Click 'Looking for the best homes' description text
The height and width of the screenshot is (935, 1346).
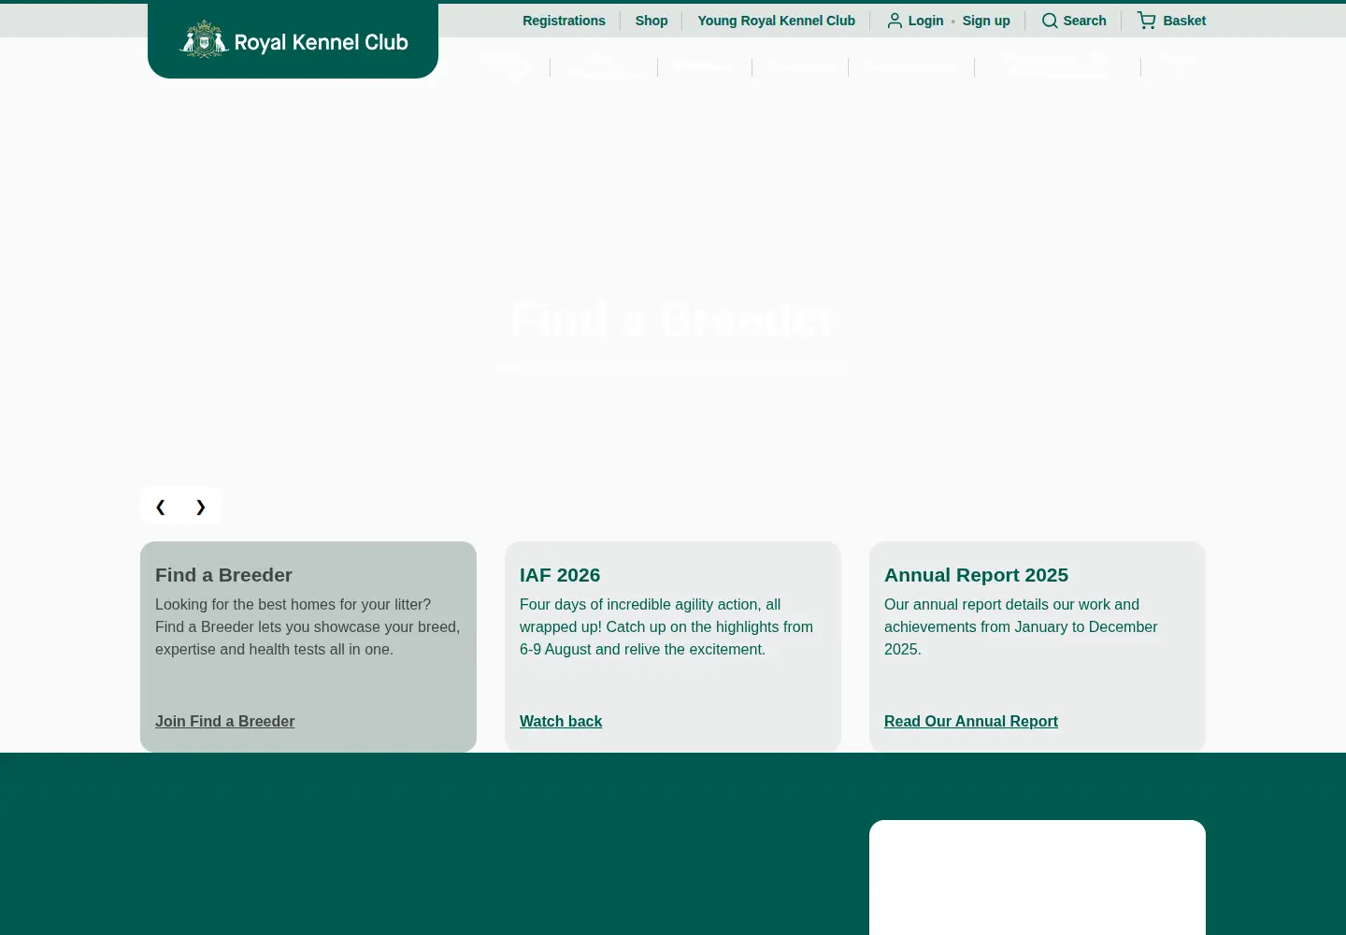(x=308, y=626)
